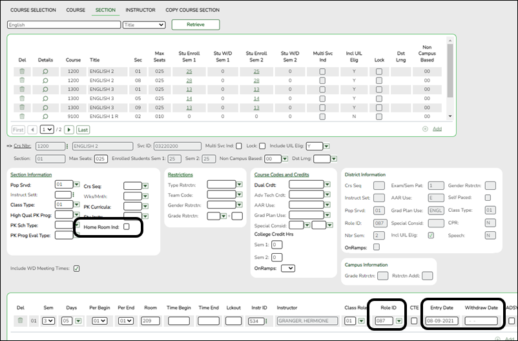518x341 pixels.
Task: Open course number lookup ellipsis next to 1200
Action: [x=67, y=147]
